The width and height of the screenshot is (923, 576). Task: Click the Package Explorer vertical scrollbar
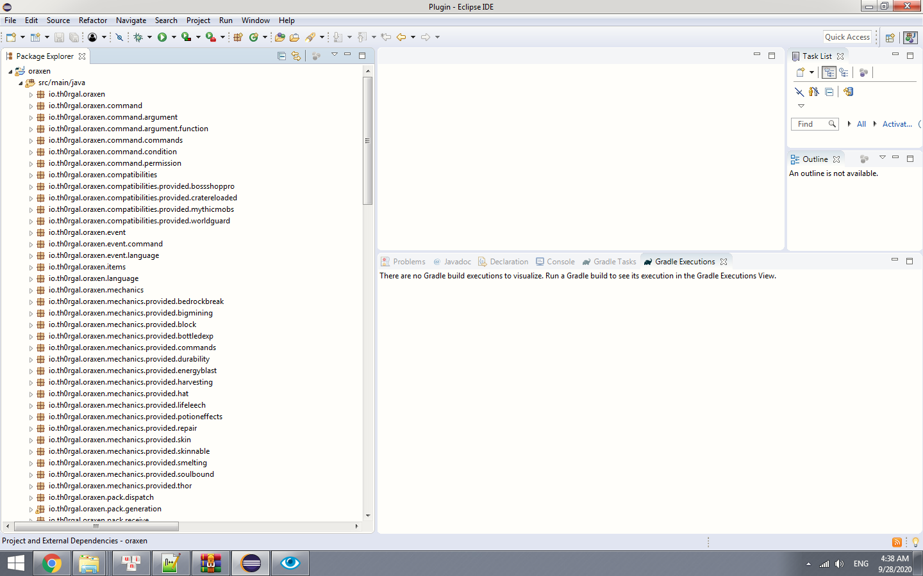click(368, 141)
